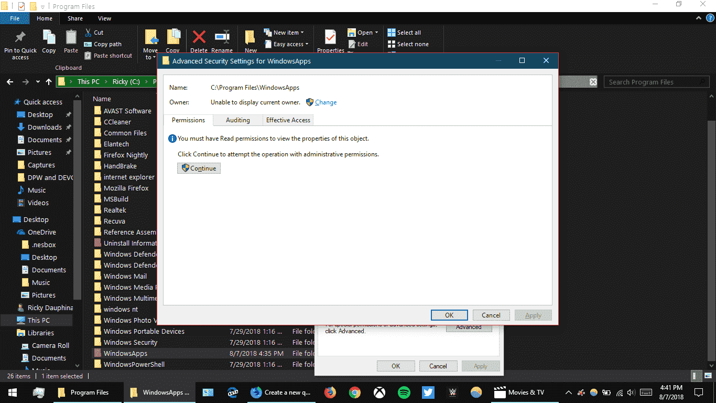716x403 pixels.
Task: Select This PC in navigation pane
Action: click(x=39, y=320)
